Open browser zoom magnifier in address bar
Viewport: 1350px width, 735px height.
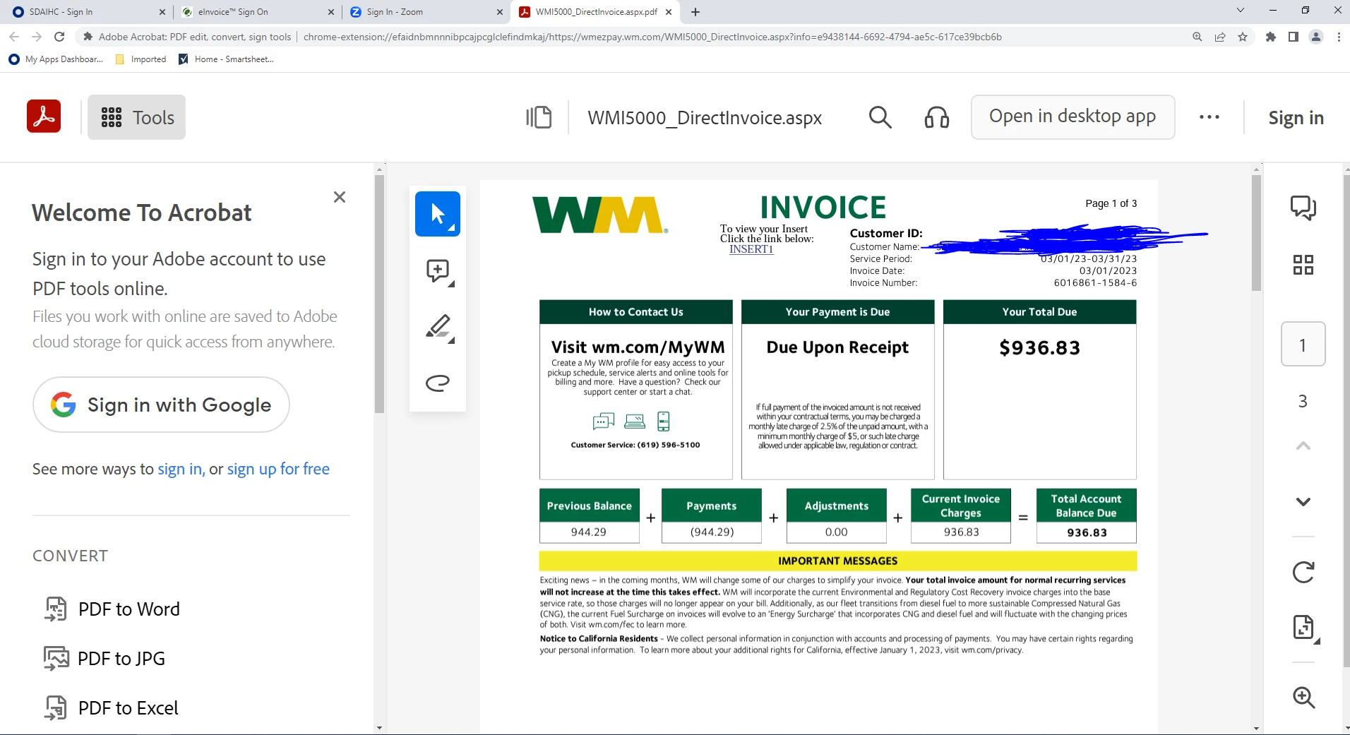click(1197, 37)
